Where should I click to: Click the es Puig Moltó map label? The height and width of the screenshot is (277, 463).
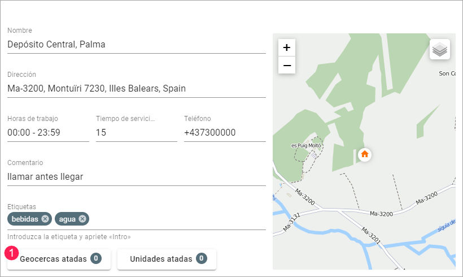point(305,145)
